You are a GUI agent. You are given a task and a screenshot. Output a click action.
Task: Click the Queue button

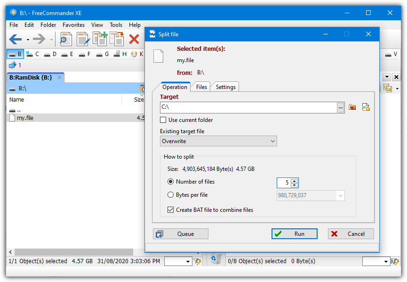click(181, 234)
